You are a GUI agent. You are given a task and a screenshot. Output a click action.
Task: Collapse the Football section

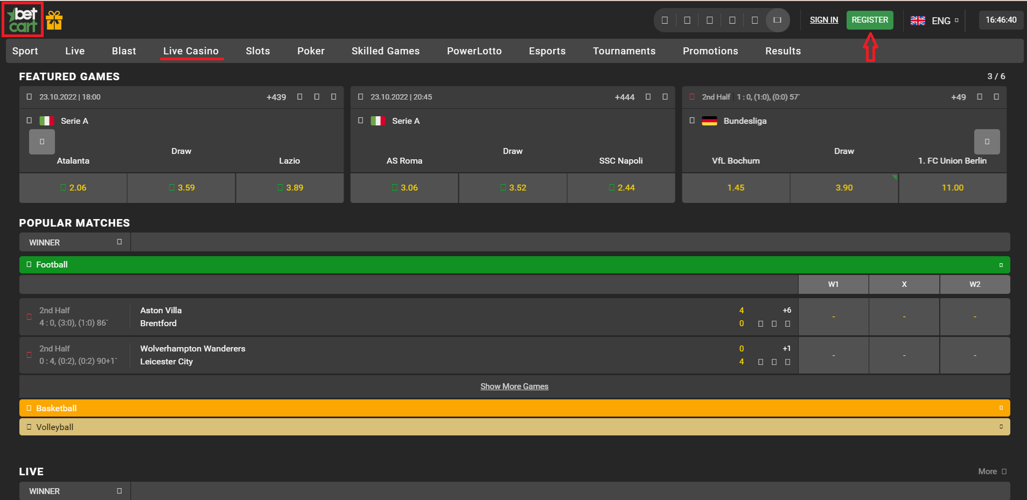click(x=1001, y=265)
